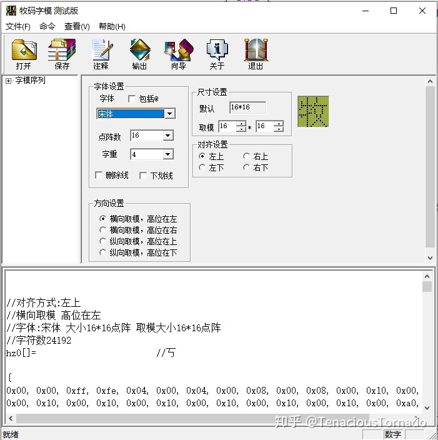Click output pane scroll-up arrow
This screenshot has width=438, height=440.
tap(427, 277)
